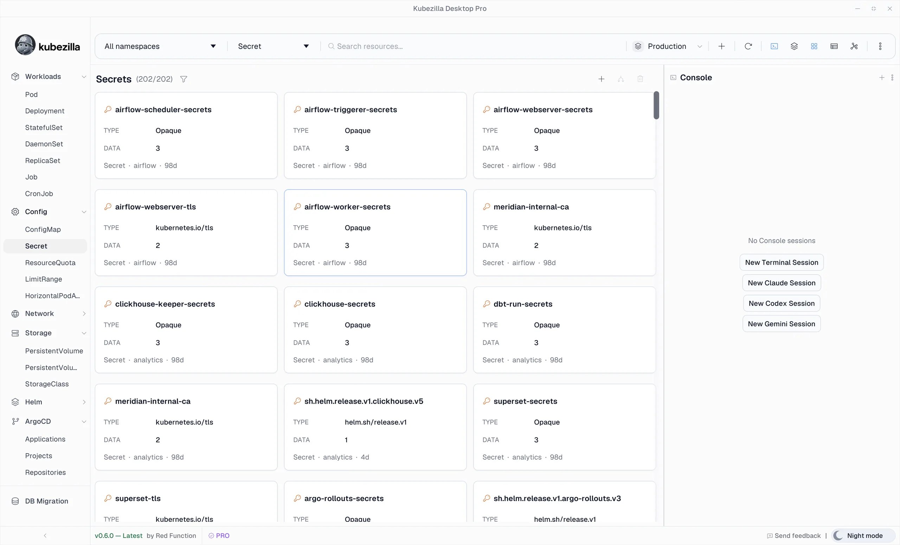Select ConfigMap in the sidebar
This screenshot has width=900, height=545.
pyautogui.click(x=43, y=229)
